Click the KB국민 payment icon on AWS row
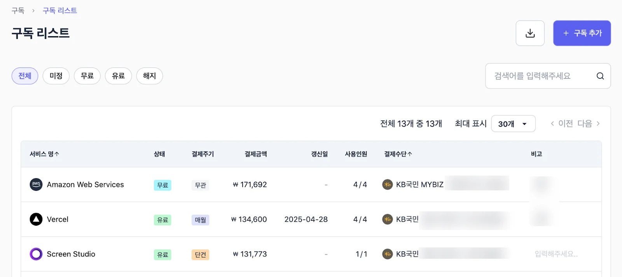This screenshot has height=277, width=622. (x=387, y=185)
